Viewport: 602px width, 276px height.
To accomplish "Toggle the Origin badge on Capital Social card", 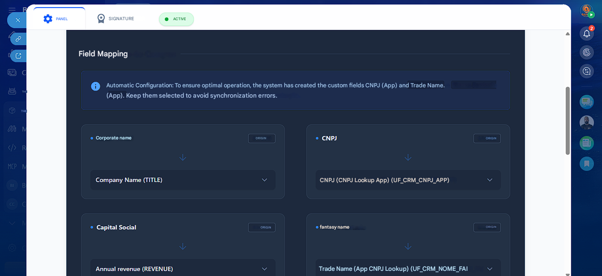I will tap(261, 227).
